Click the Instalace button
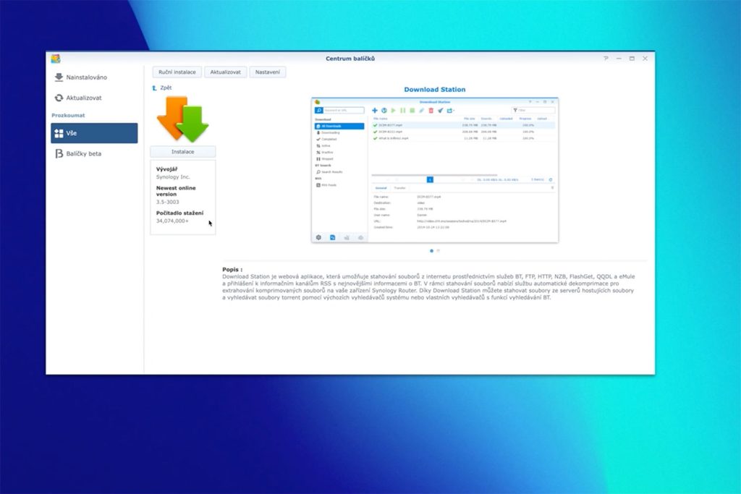The image size is (741, 494). tap(183, 152)
